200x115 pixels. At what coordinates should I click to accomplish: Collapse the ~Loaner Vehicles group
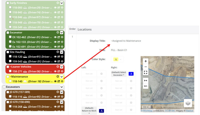[x=62, y=67]
